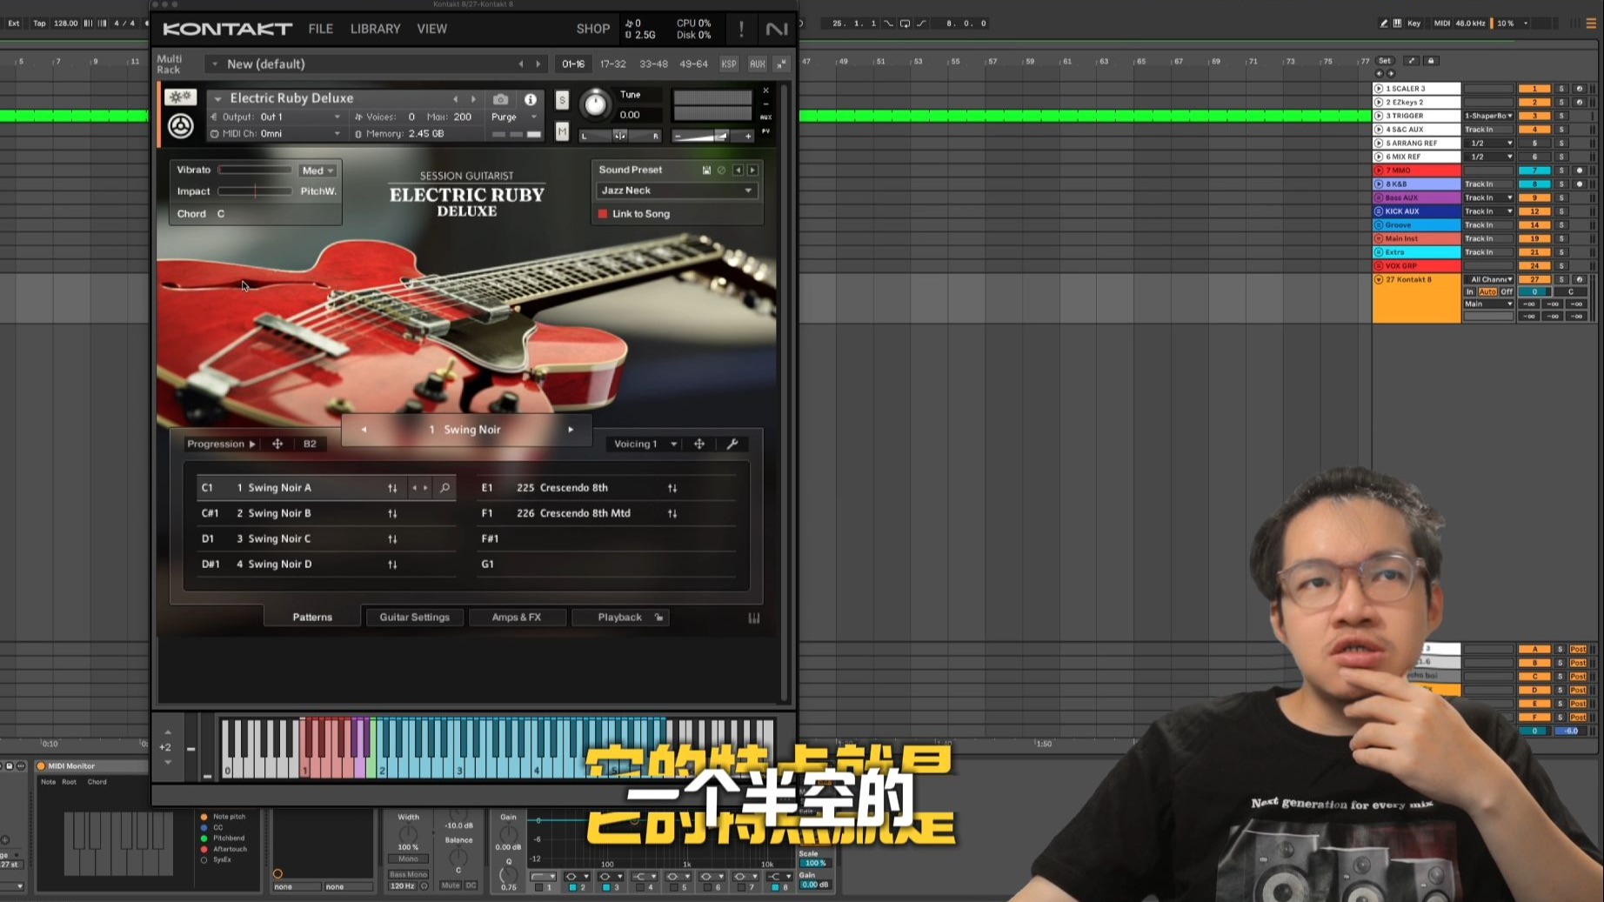Open the Vibrato Med dropdown

click(x=317, y=170)
